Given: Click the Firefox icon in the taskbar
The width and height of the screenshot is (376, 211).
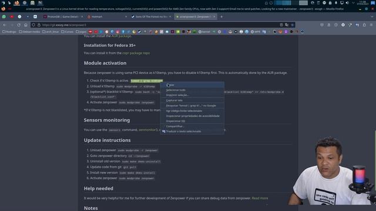Looking at the screenshot, I should 16,3.
